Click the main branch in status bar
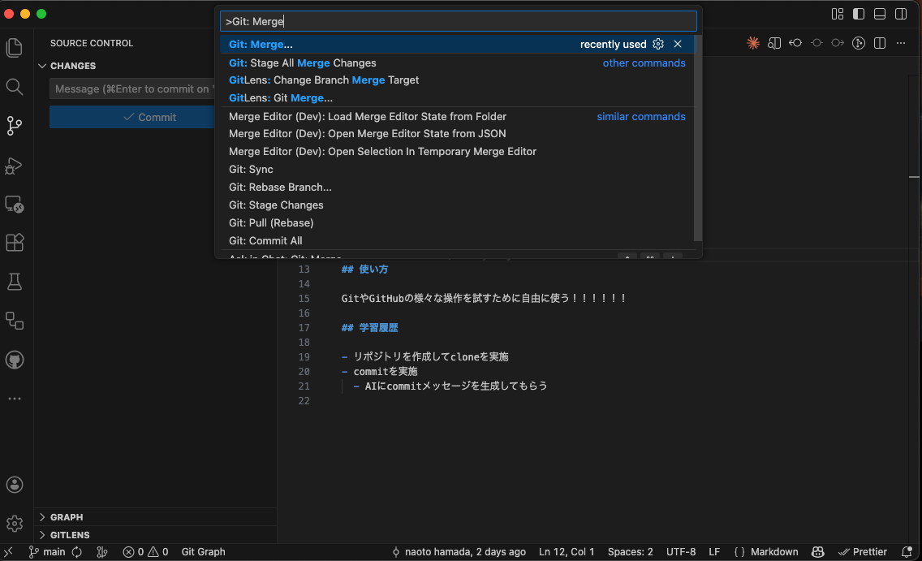922x561 pixels. coord(47,551)
